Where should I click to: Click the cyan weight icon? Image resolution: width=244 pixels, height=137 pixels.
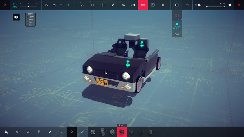pos(177,24)
